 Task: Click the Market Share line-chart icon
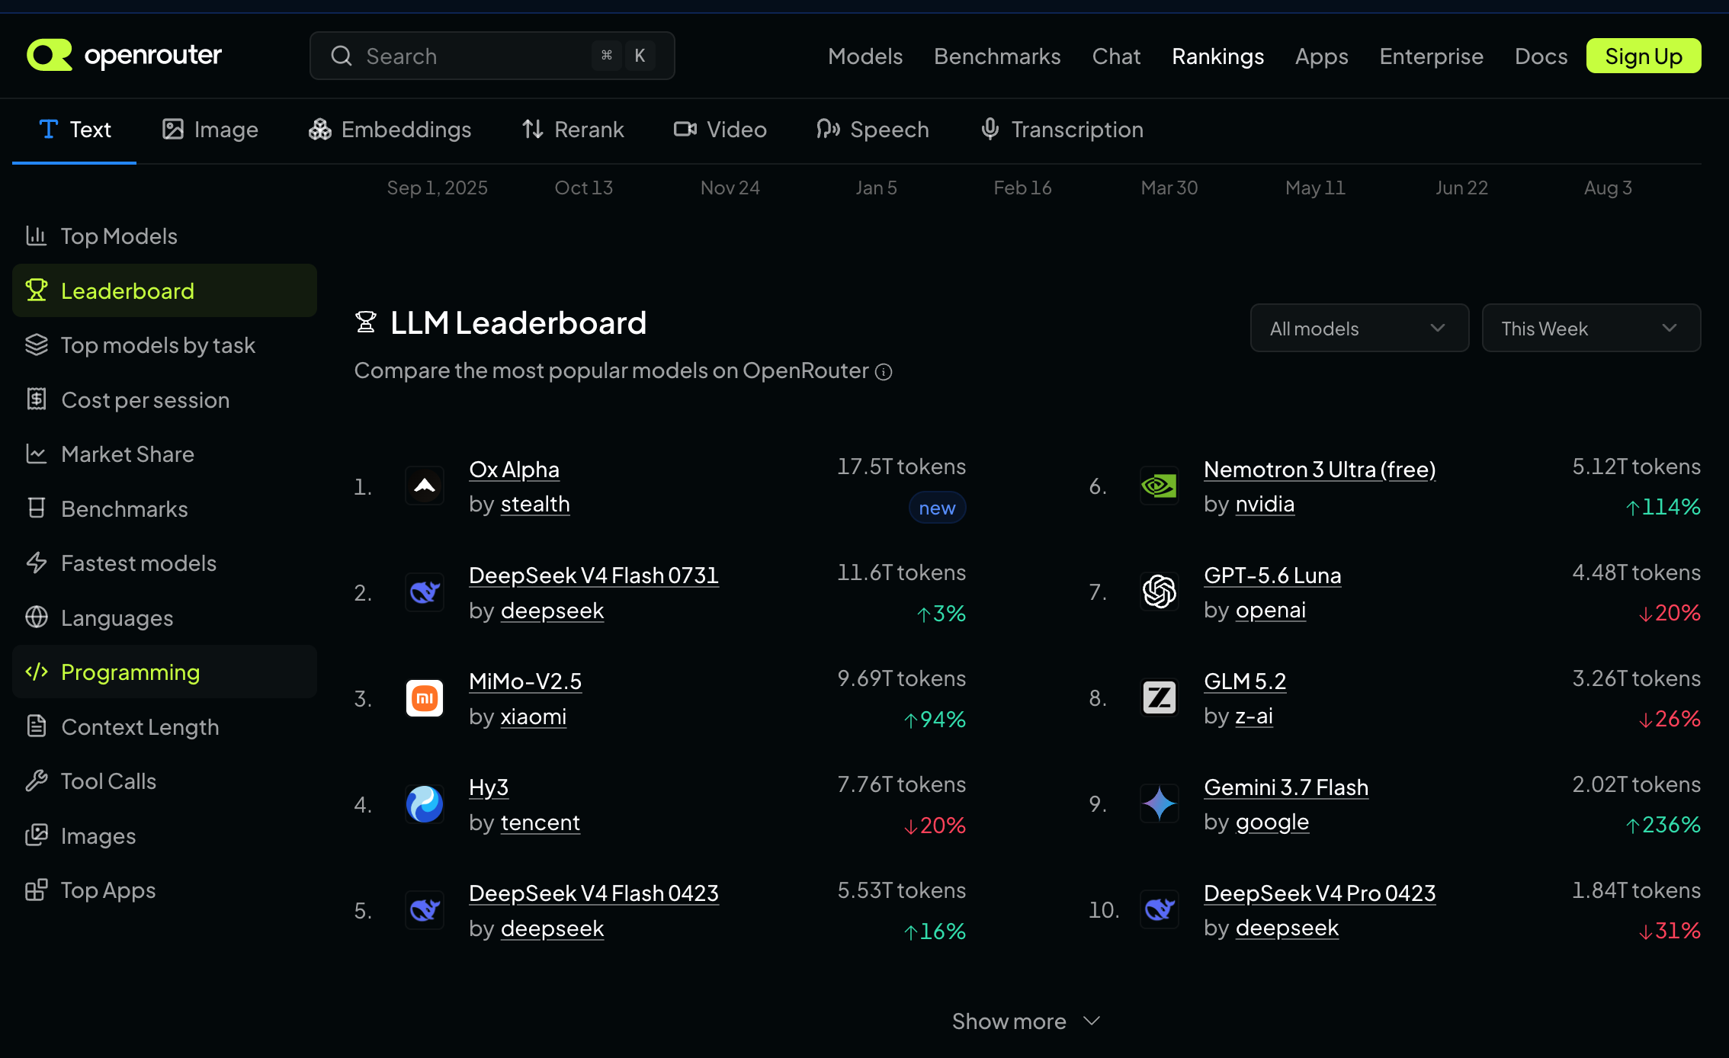37,454
